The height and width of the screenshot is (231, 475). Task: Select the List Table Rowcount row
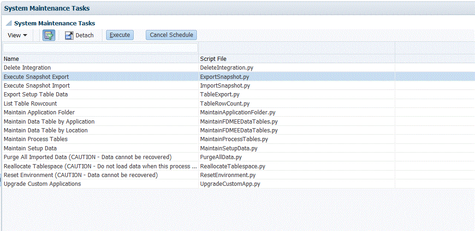(x=30, y=104)
